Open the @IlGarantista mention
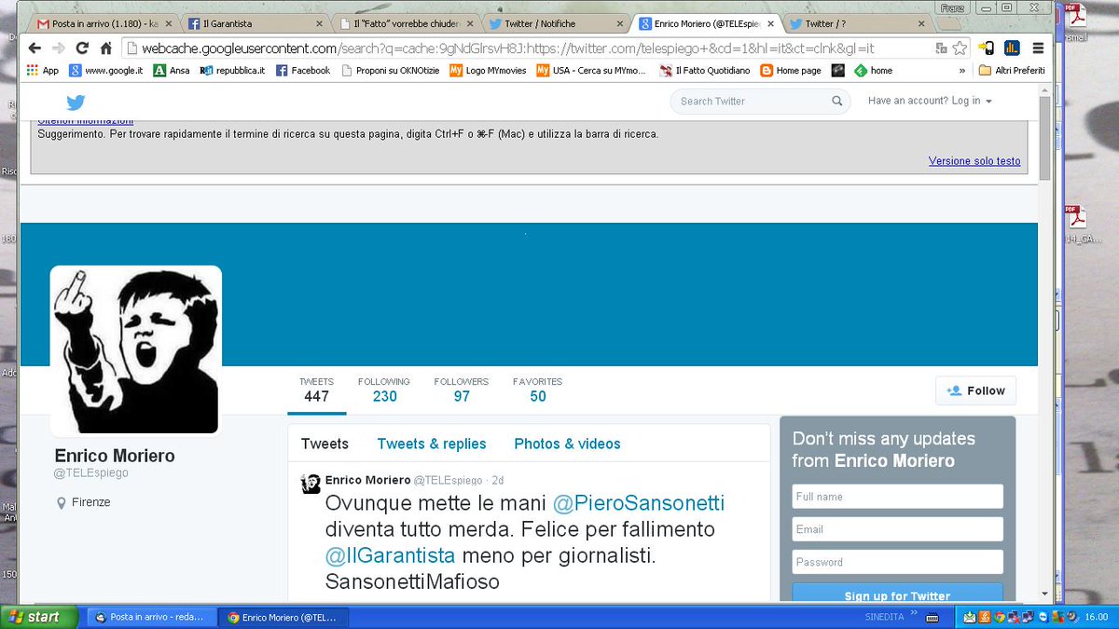This screenshot has width=1119, height=629. (390, 556)
